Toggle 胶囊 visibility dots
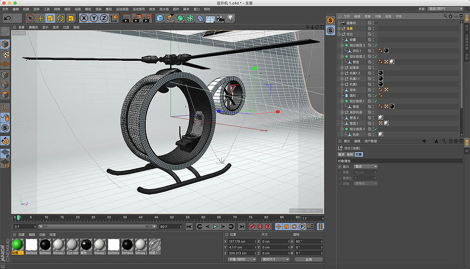 tap(373, 40)
